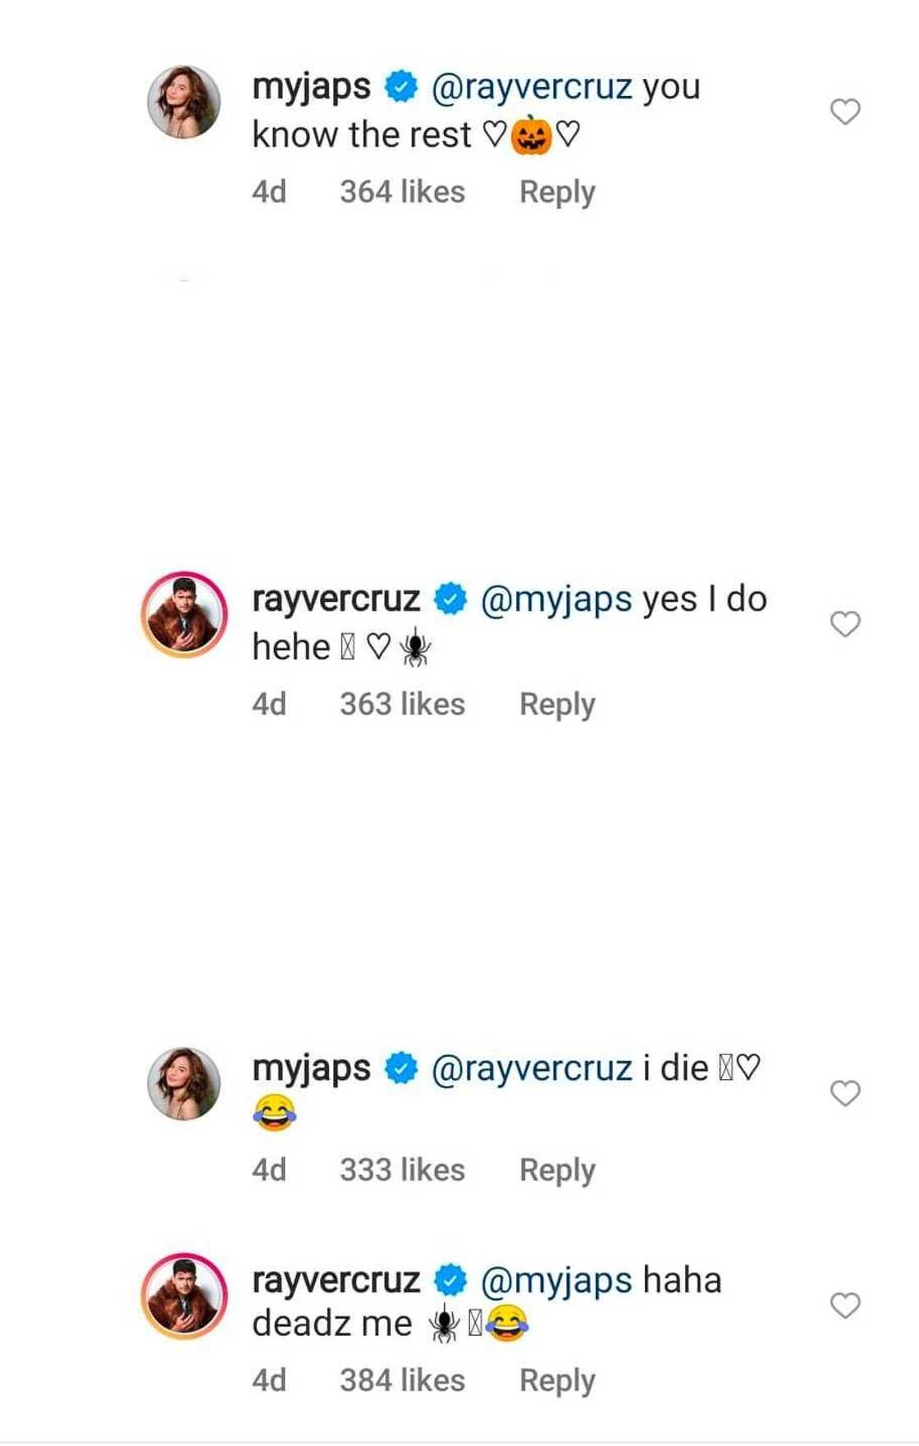This screenshot has width=919, height=1446.
Task: View the 333 likes list
Action: 402,1170
